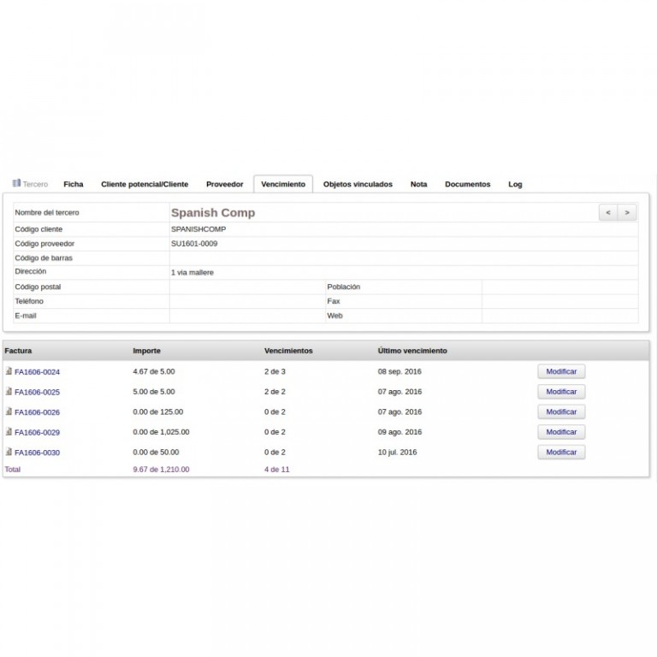Click amount '0.00 de 50.00'
The height and width of the screenshot is (657, 657).
156,452
